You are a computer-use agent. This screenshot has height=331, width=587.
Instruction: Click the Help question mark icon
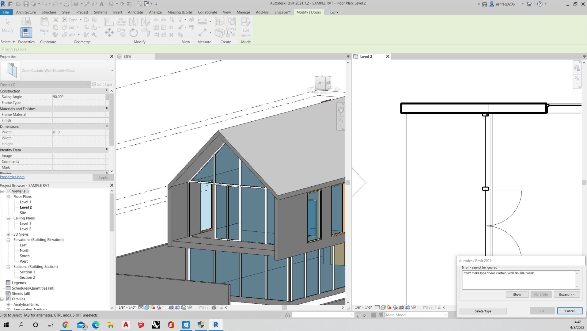coord(540,4)
